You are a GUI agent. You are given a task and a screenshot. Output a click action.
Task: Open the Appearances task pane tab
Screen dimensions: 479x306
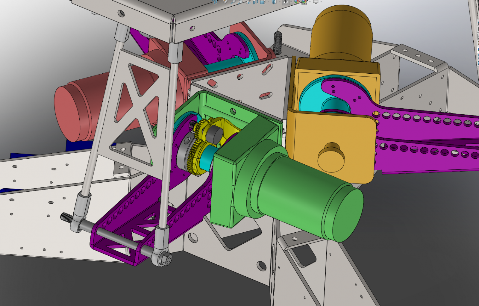[478, 50]
